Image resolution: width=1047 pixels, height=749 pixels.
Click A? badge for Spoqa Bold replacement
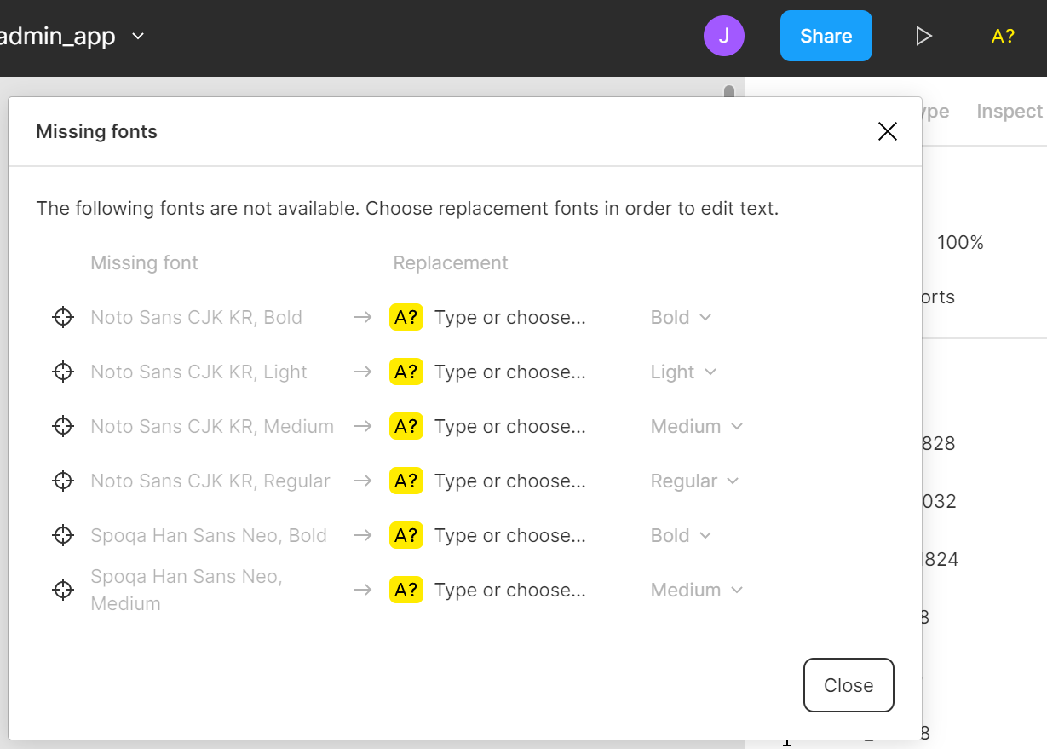[x=406, y=535]
